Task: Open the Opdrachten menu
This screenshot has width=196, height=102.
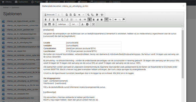Action: point(22,2)
